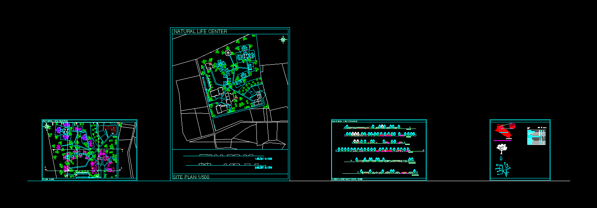597x208 pixels.
Task: Click the compass rose on the small plan sheet
Action: coord(47,126)
